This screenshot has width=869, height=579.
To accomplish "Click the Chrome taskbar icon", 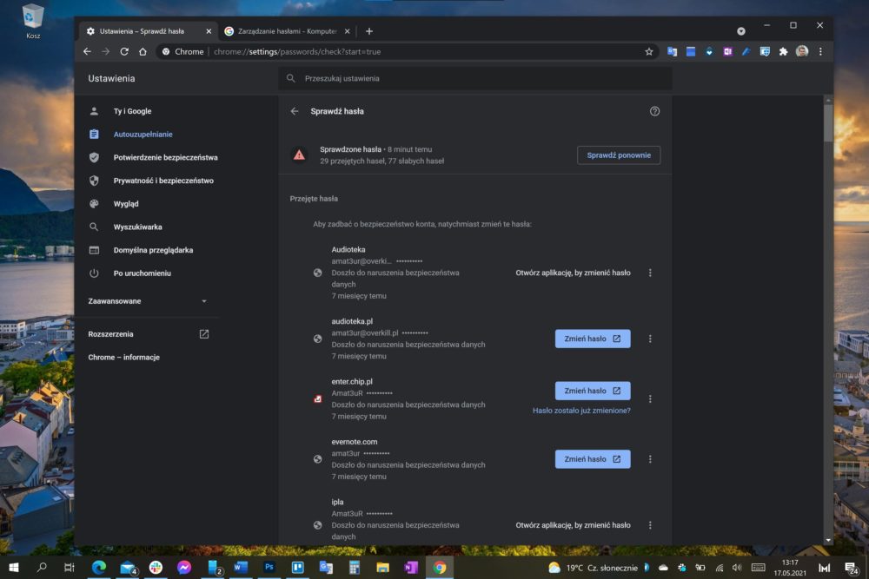I will pos(440,568).
